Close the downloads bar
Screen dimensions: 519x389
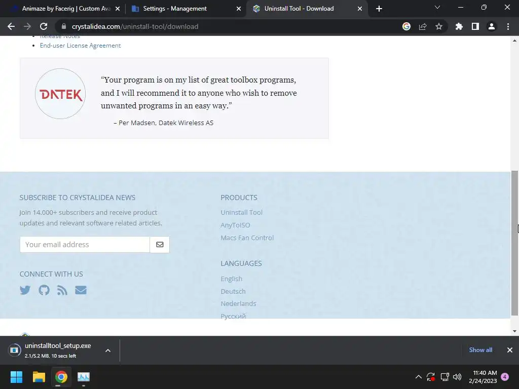[x=510, y=350]
